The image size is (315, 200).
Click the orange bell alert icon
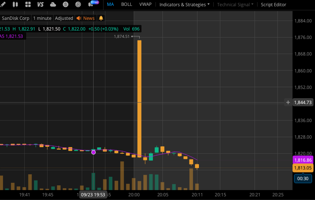click(x=101, y=18)
